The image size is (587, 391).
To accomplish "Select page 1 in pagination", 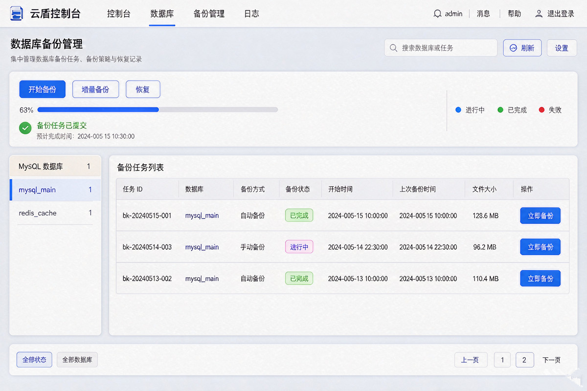I will 502,360.
